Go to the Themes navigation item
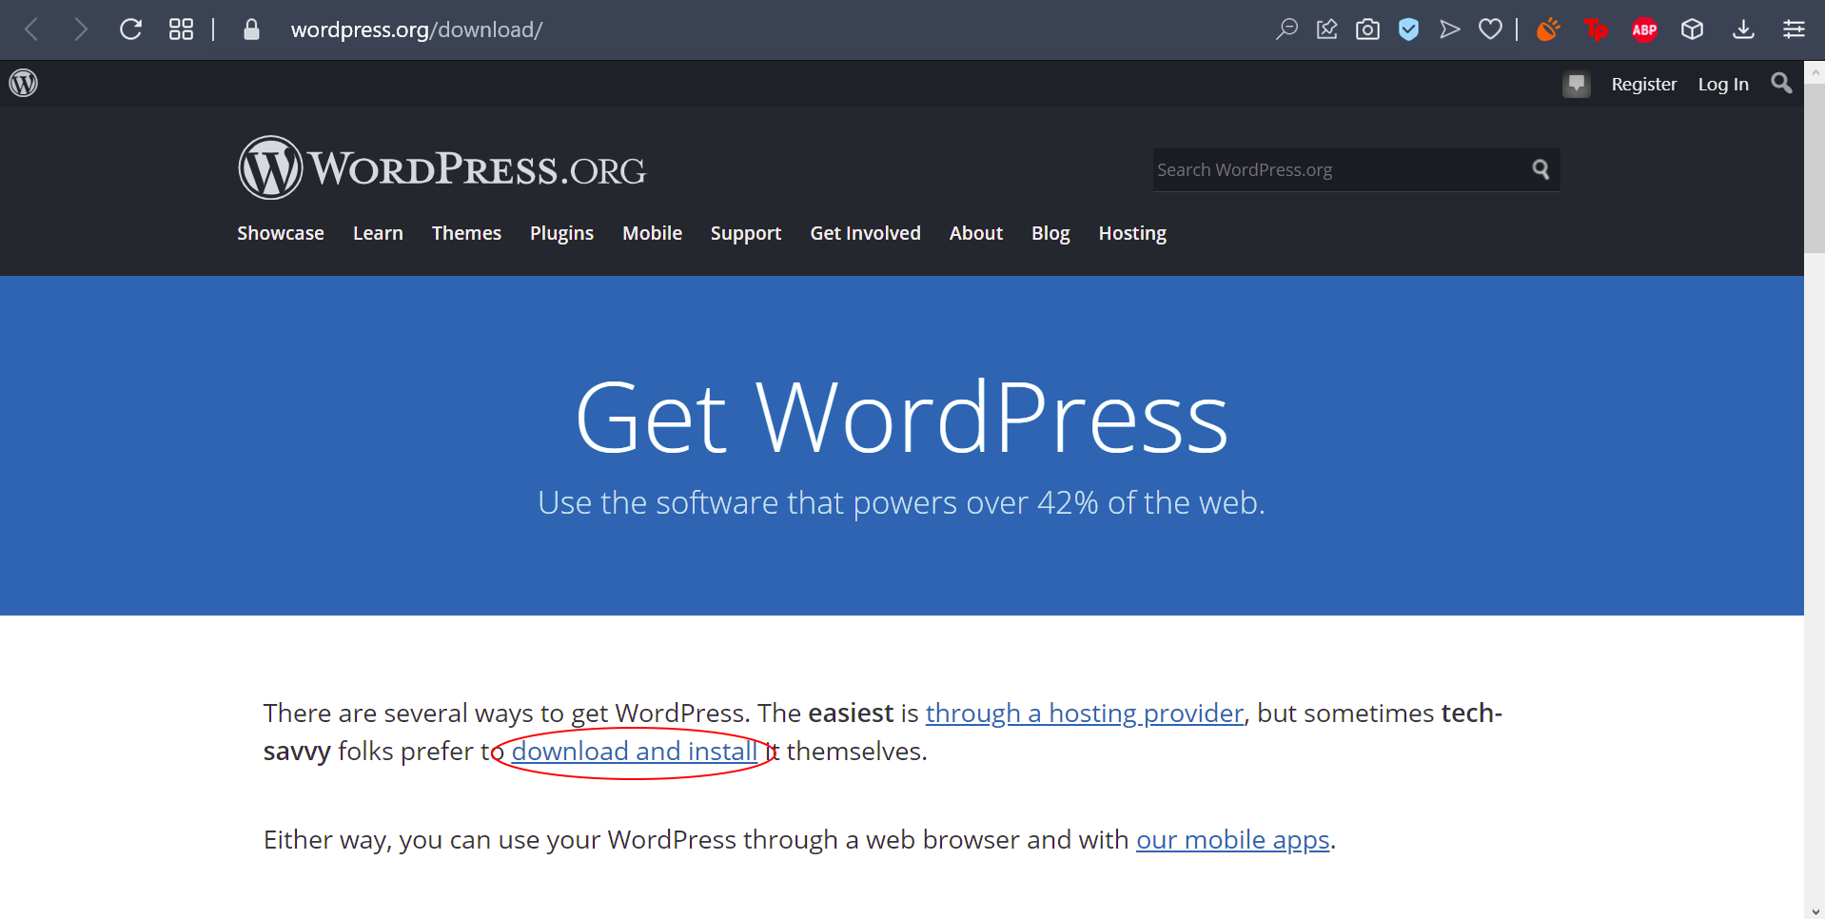The image size is (1825, 919). click(466, 233)
